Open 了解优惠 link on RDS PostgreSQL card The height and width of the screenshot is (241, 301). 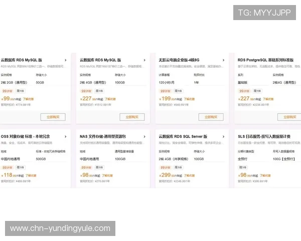coord(268,99)
